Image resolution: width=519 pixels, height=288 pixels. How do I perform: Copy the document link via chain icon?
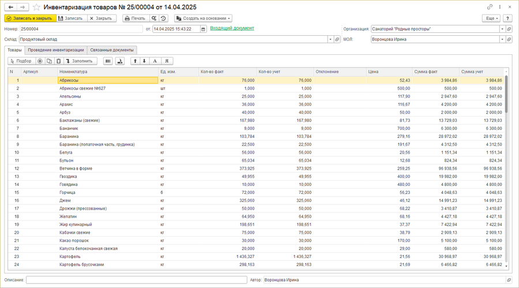pos(490,7)
